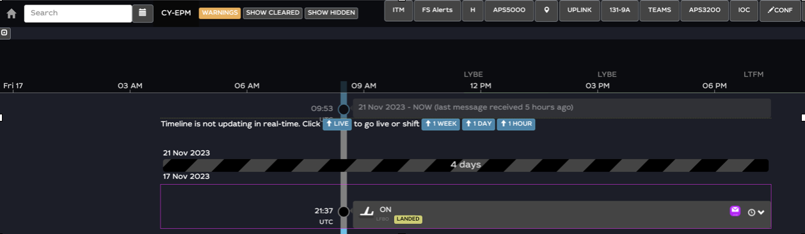805x234 pixels.
Task: Toggle the WARNINGS filter
Action: [x=219, y=13]
